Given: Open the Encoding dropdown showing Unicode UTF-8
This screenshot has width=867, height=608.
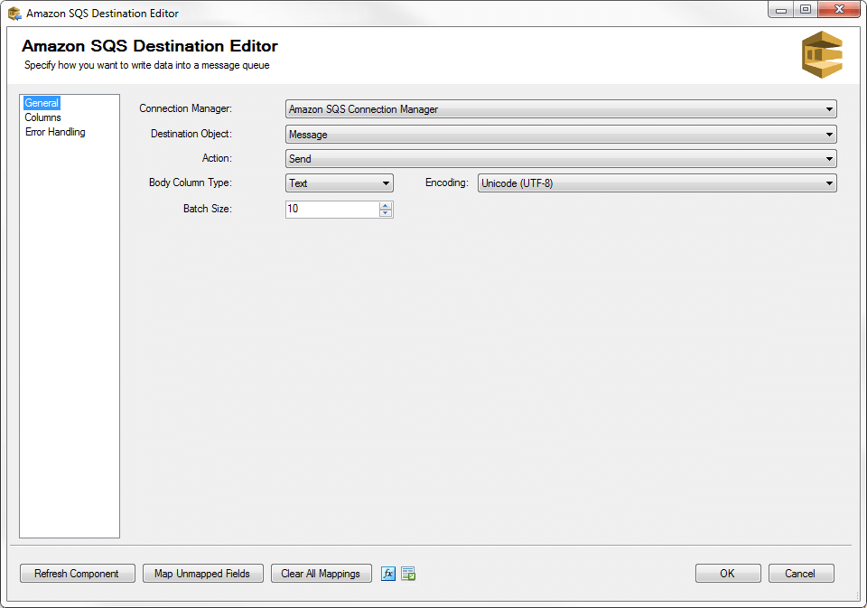Looking at the screenshot, I should tap(830, 182).
